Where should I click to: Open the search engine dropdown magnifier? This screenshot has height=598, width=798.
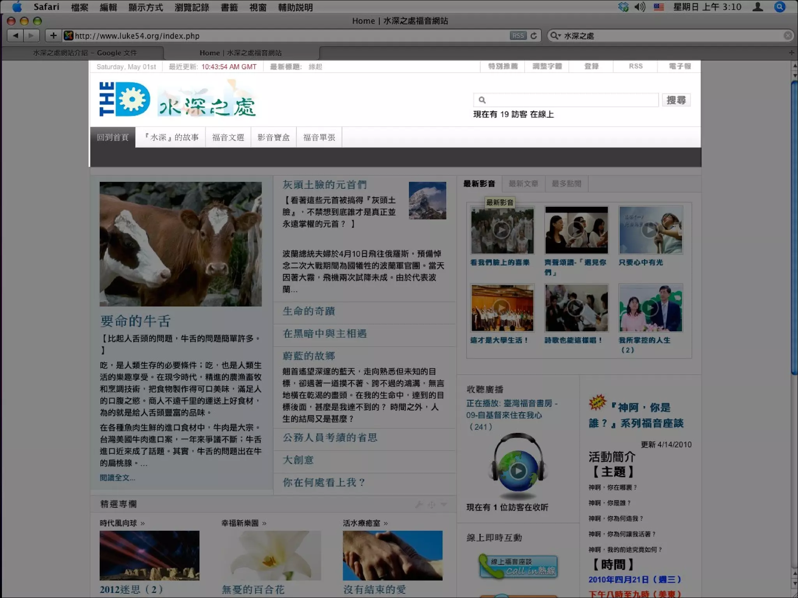tap(555, 36)
